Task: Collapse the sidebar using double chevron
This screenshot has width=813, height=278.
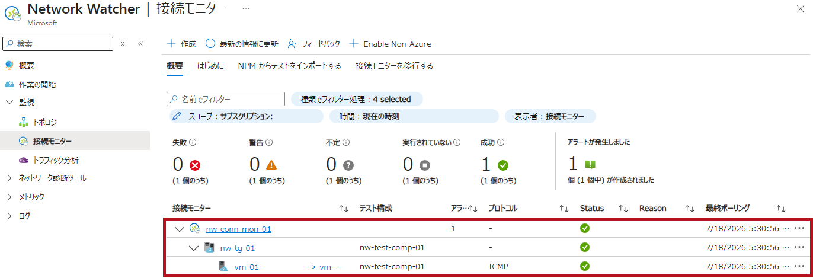Action: 140,44
